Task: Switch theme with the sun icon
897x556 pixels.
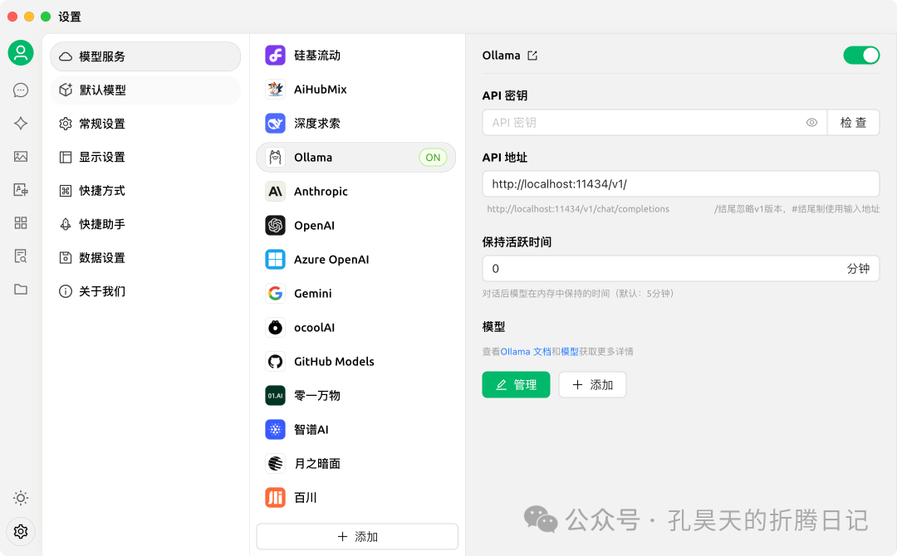Action: click(x=21, y=498)
